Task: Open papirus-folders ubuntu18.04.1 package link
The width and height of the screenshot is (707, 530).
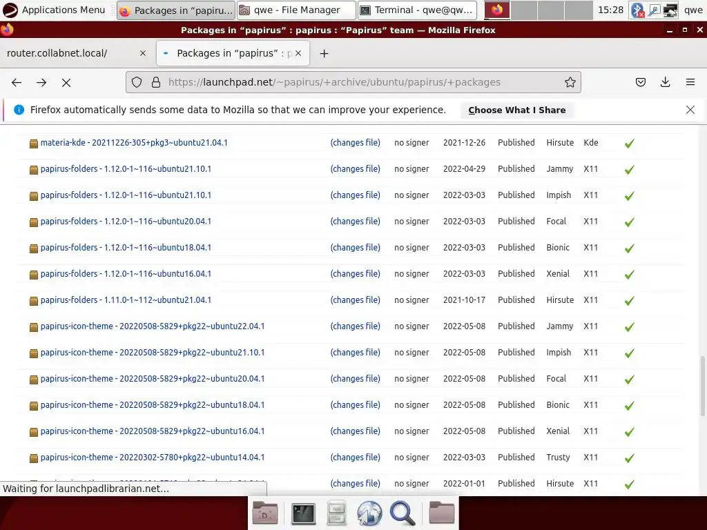Action: click(x=126, y=248)
